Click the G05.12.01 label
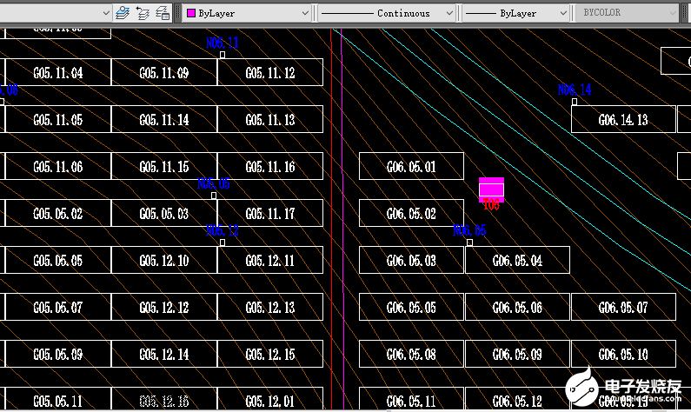The height and width of the screenshot is (412, 691). click(x=270, y=401)
